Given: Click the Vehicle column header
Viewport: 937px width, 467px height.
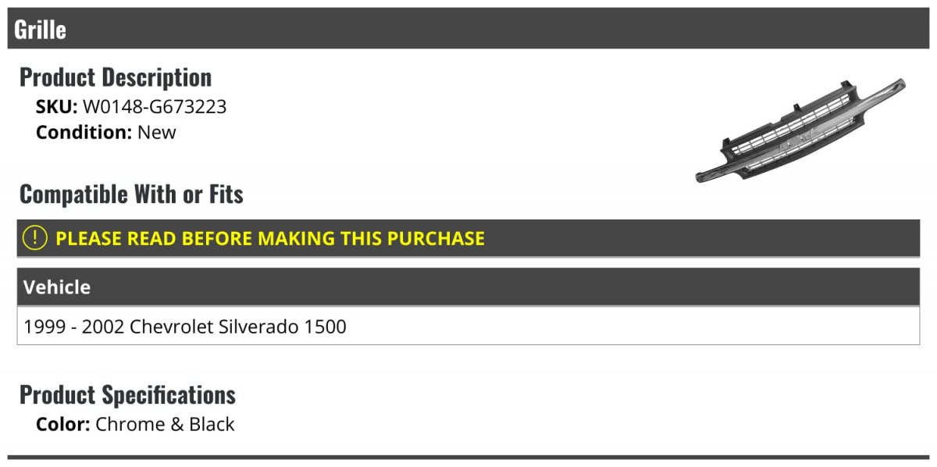Looking at the screenshot, I should coord(468,287).
